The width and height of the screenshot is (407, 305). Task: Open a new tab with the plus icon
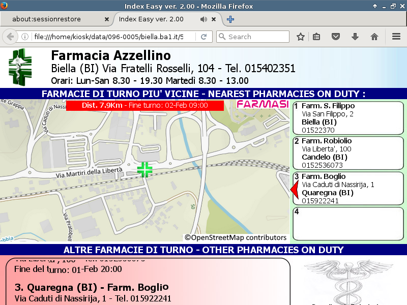pos(230,19)
